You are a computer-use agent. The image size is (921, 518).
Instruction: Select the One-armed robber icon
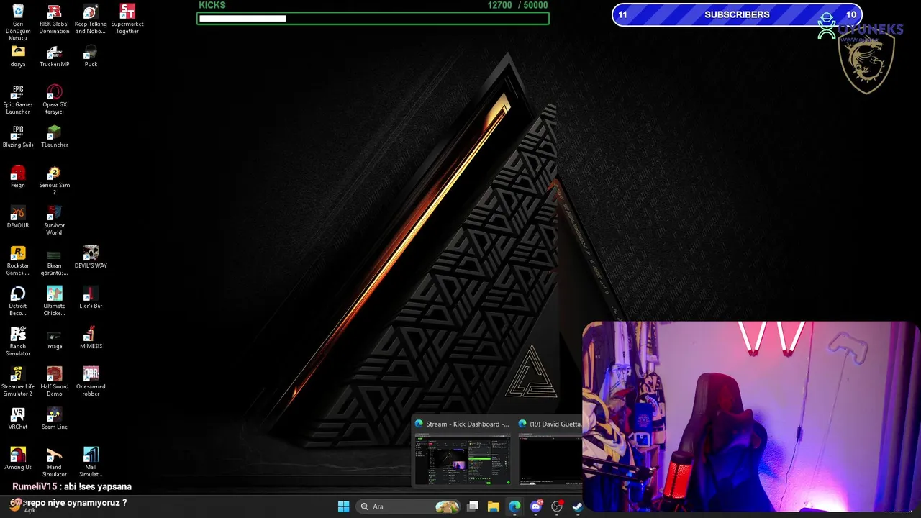point(91,382)
